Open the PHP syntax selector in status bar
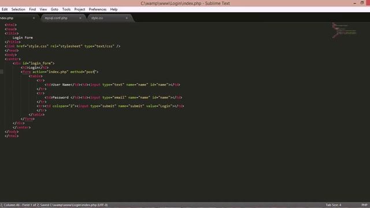This screenshot has width=370, height=208. (x=364, y=205)
